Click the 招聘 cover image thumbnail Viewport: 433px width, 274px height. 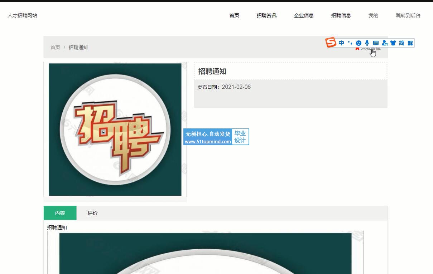(x=115, y=129)
